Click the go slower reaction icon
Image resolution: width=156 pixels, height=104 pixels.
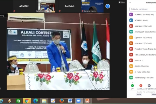point(149,86)
